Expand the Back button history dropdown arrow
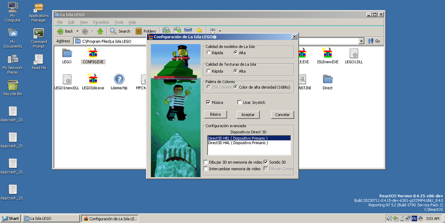 [77, 31]
